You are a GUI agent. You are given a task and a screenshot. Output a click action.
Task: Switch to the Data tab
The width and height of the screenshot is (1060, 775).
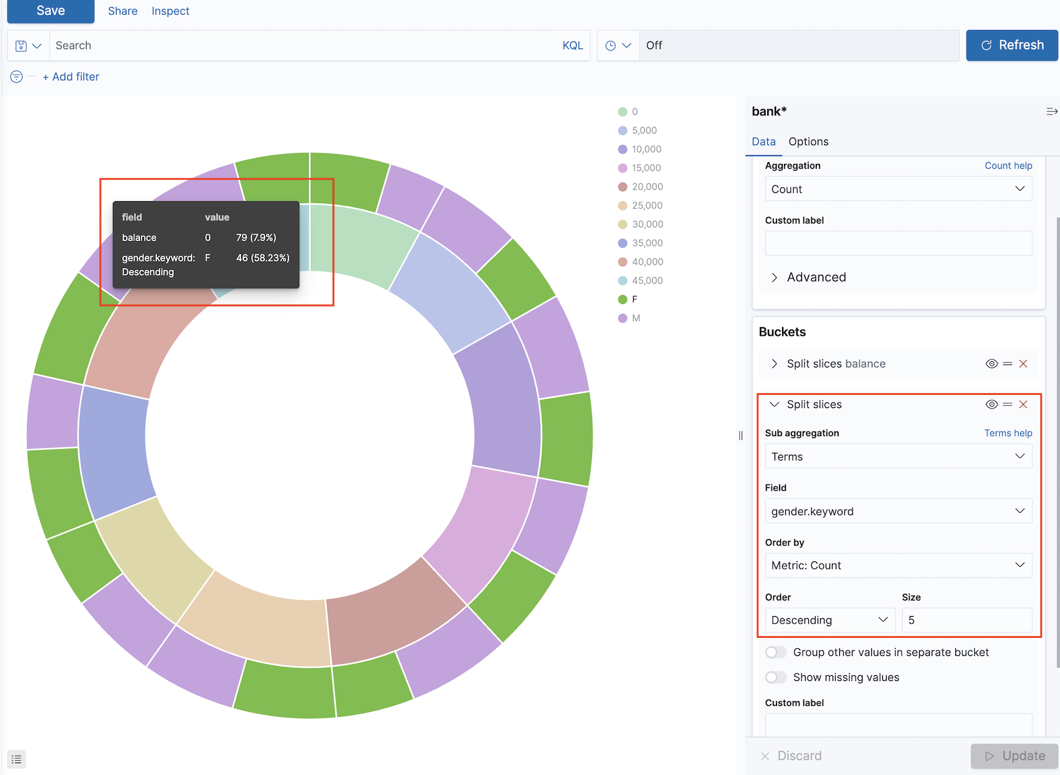pyautogui.click(x=763, y=141)
